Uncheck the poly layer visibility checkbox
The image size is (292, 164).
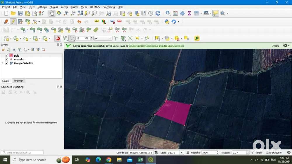[7, 55]
